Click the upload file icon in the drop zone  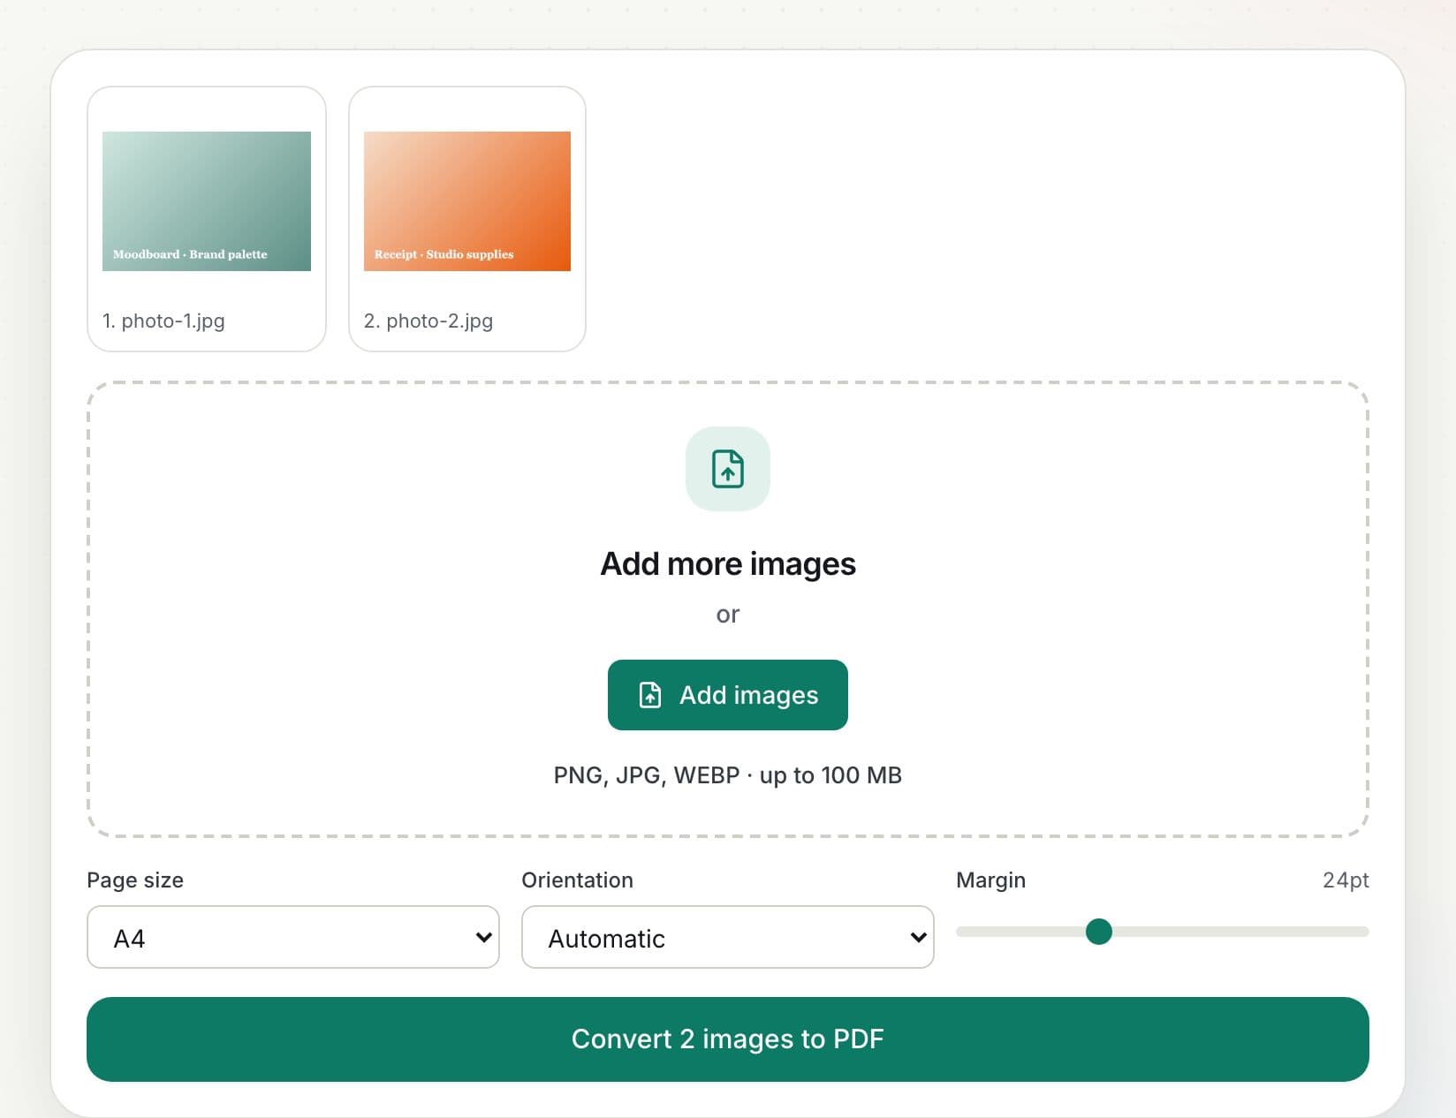728,469
